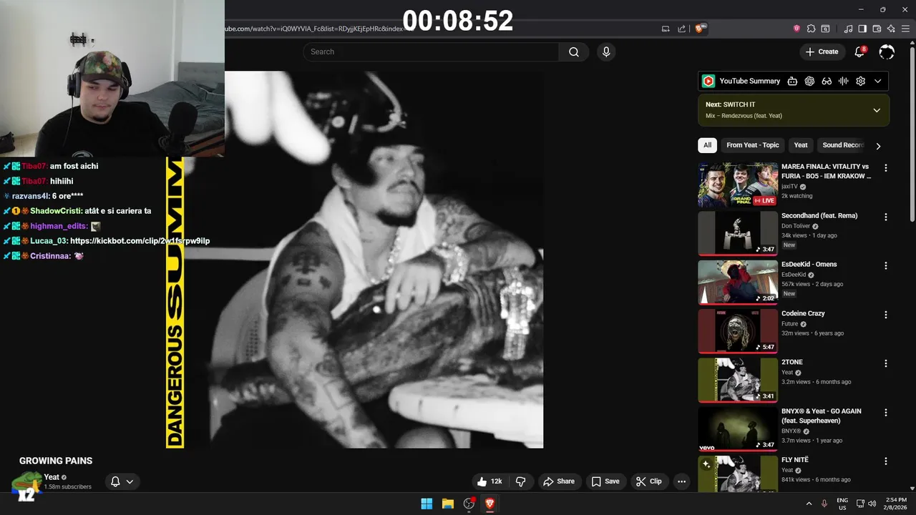
Task: Select the Yeat filter chip
Action: [x=801, y=145]
